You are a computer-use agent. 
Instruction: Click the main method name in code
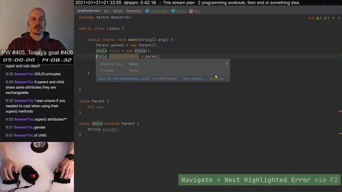click(x=133, y=39)
